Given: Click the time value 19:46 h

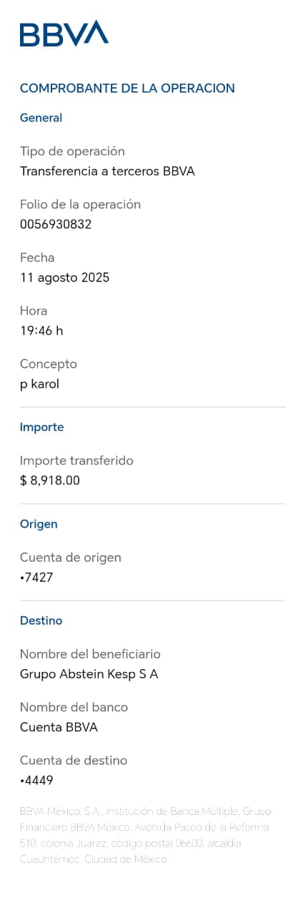Looking at the screenshot, I should click(41, 331).
